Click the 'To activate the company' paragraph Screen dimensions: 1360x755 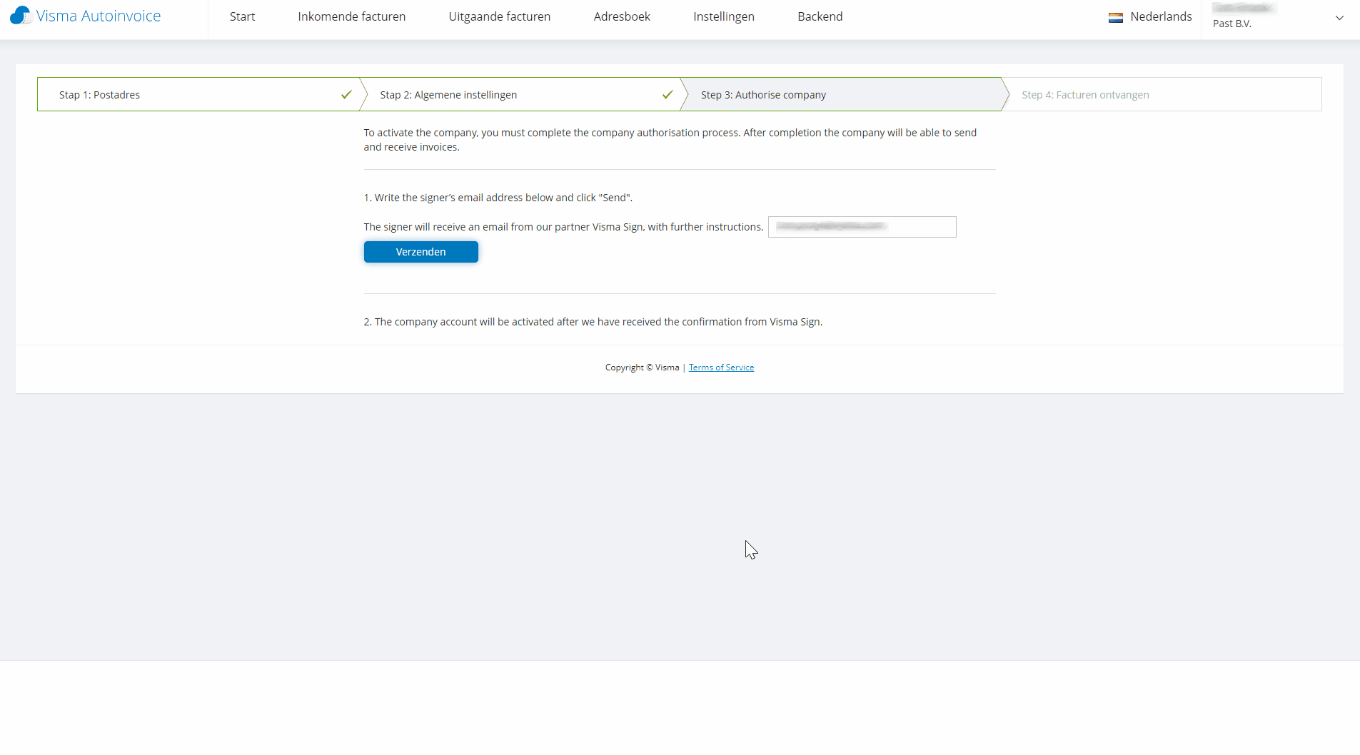pos(670,140)
